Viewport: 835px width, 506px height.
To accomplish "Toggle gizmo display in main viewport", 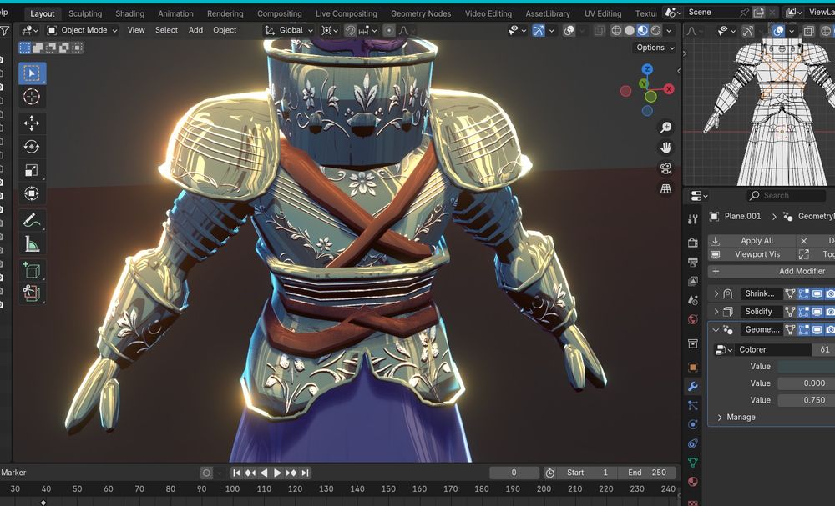I will tap(539, 30).
